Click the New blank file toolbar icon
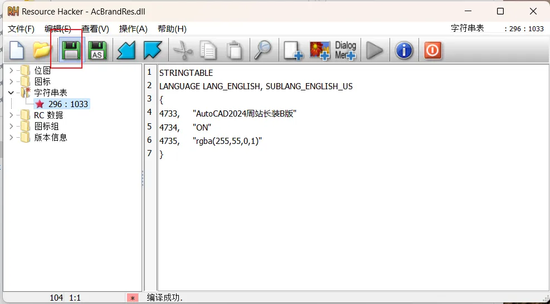This screenshot has height=304, width=550. click(17, 51)
